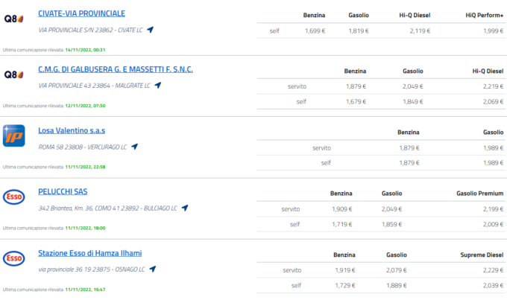
Task: Click the Esso logo for Stazione Esso di Hamza Ilhami
Action: pyautogui.click(x=14, y=258)
